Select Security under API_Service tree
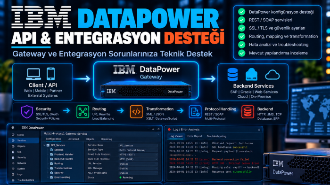 (57, 173)
